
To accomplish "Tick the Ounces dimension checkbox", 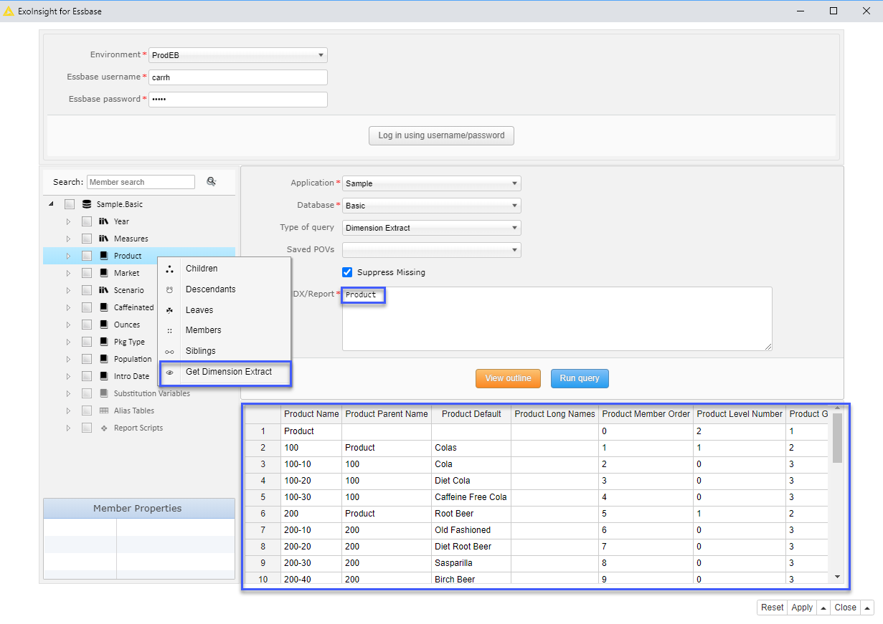I will click(x=86, y=325).
